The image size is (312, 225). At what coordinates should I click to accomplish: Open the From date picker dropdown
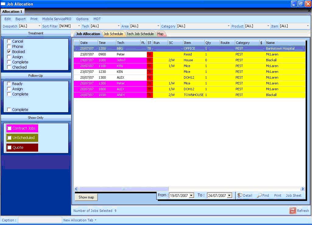coord(191,196)
